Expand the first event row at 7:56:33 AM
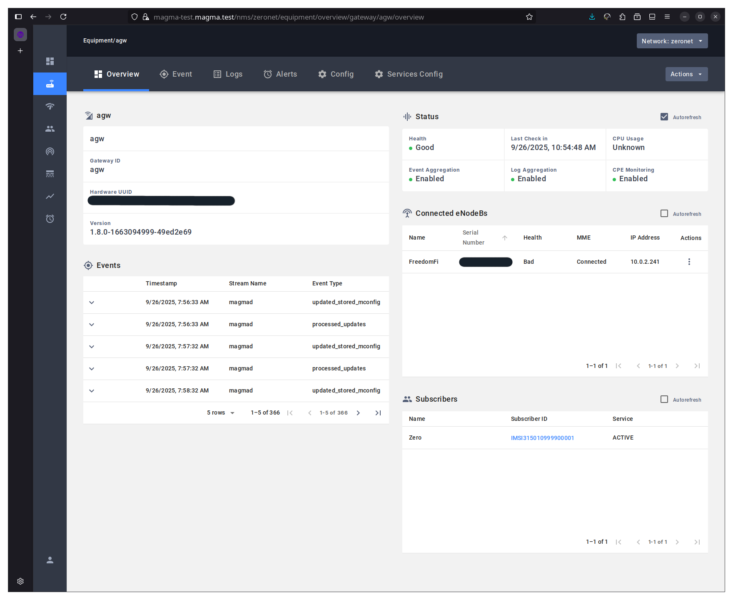 (x=92, y=302)
